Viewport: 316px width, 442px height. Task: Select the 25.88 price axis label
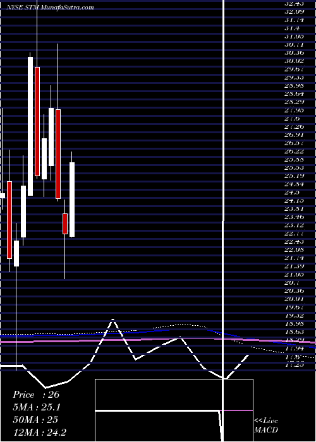[x=295, y=160]
